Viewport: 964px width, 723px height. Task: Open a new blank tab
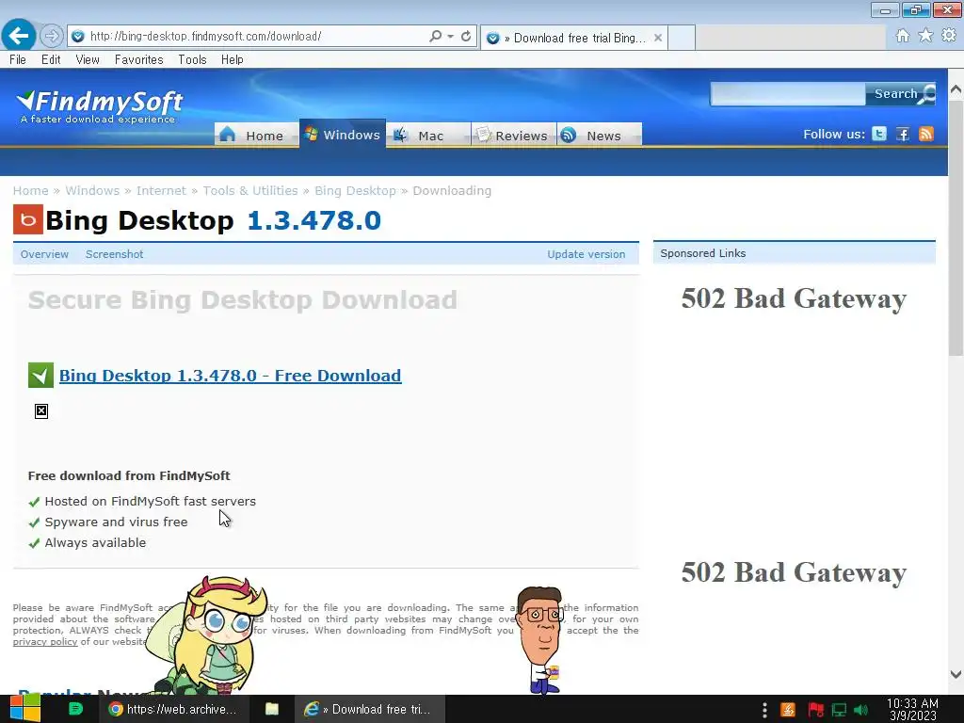tap(682, 38)
